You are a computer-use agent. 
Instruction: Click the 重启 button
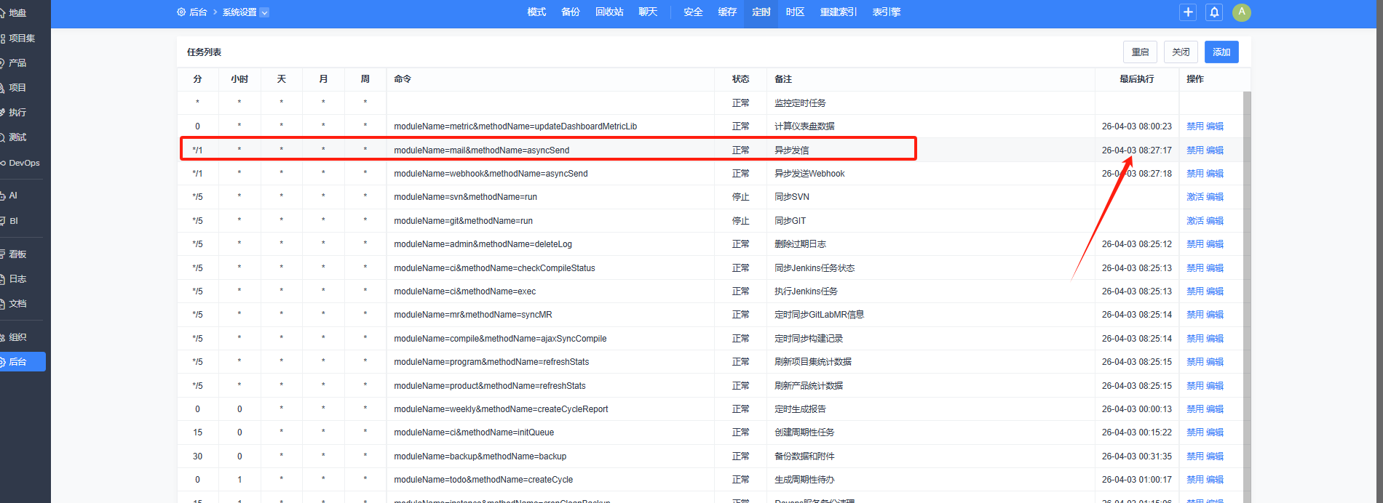(x=1140, y=52)
